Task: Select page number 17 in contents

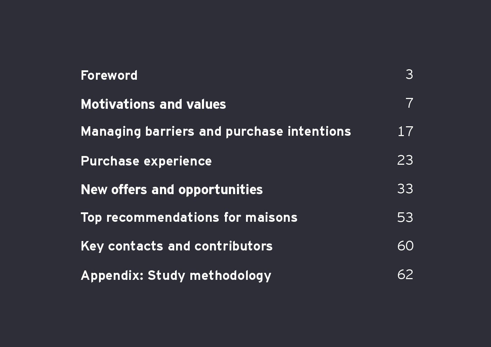Action: pyautogui.click(x=405, y=132)
